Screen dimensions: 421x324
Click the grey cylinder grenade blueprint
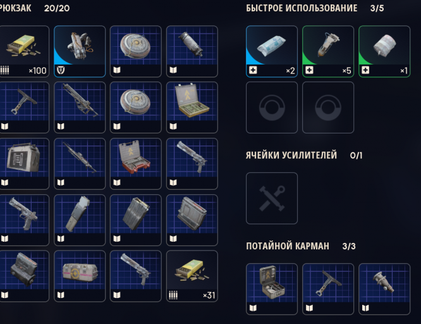click(x=192, y=51)
